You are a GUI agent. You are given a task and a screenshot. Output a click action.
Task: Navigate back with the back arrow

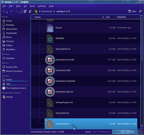4,11
